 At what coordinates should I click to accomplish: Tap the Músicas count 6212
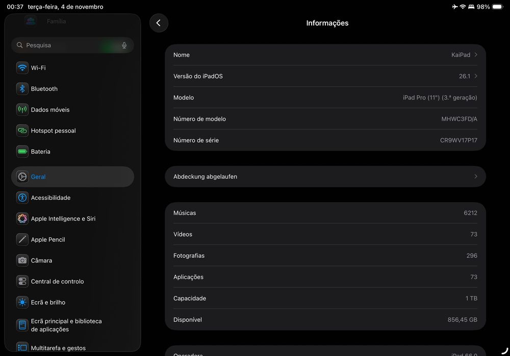(470, 213)
